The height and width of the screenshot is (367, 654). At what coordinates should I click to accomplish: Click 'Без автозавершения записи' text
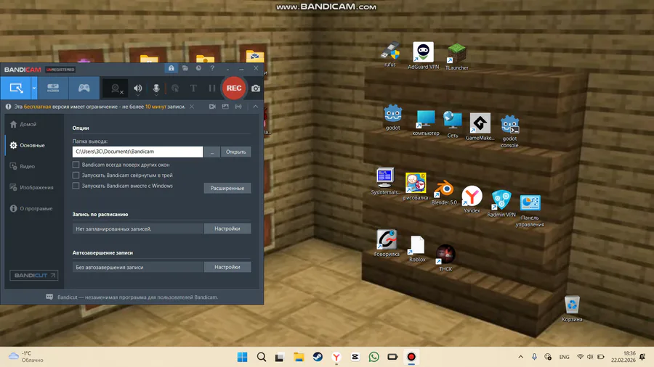click(109, 267)
